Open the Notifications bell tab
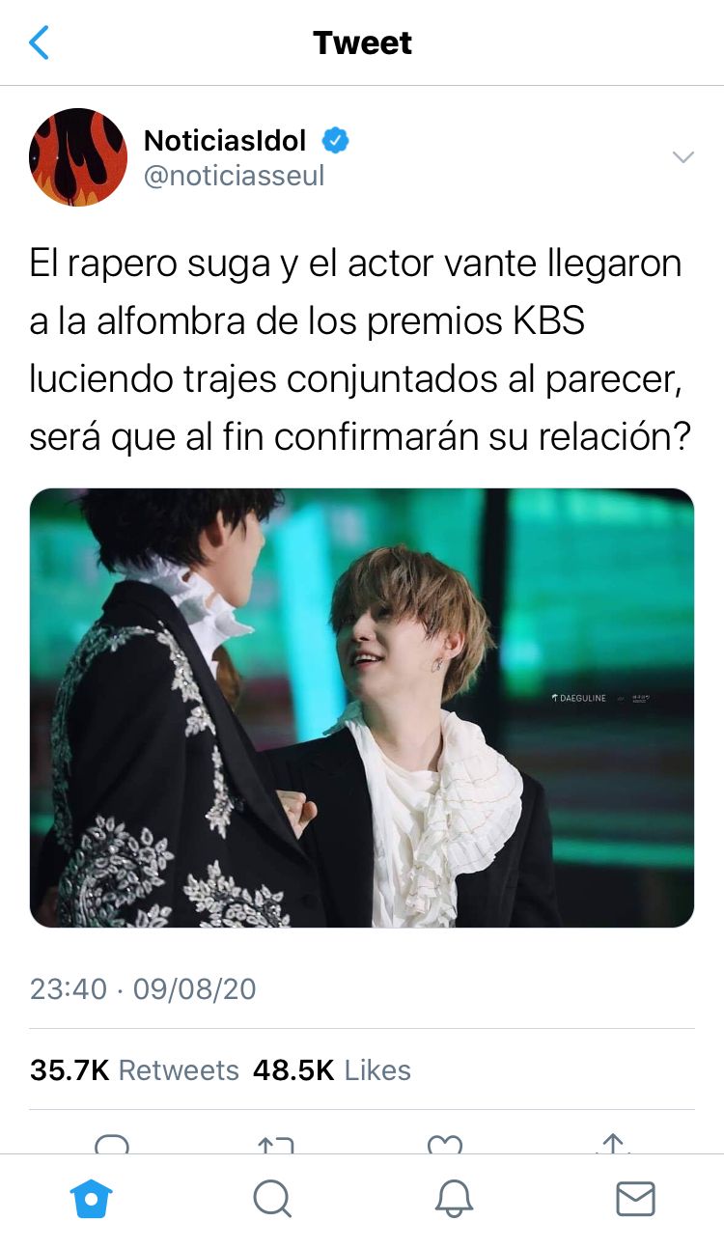The height and width of the screenshot is (1249, 724). [x=454, y=1199]
